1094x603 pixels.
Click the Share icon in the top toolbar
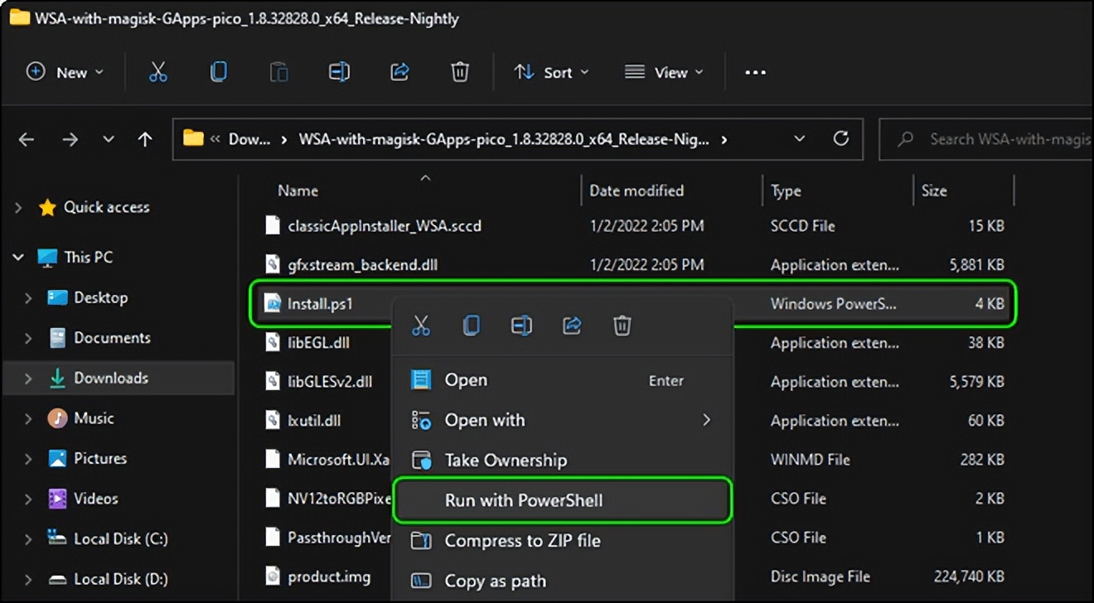tap(399, 72)
